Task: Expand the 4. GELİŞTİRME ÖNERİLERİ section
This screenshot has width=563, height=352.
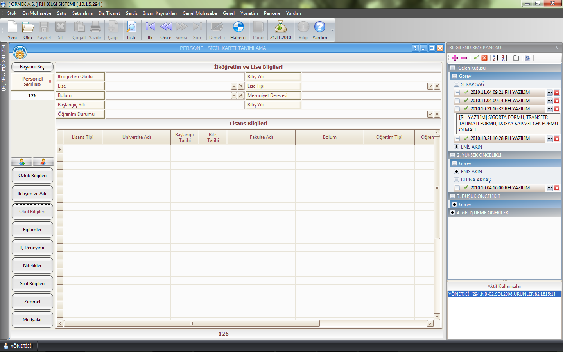Action: (453, 213)
